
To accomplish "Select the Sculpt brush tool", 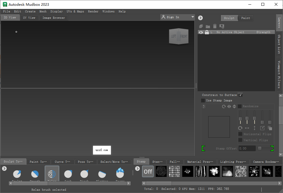I will 17,173.
